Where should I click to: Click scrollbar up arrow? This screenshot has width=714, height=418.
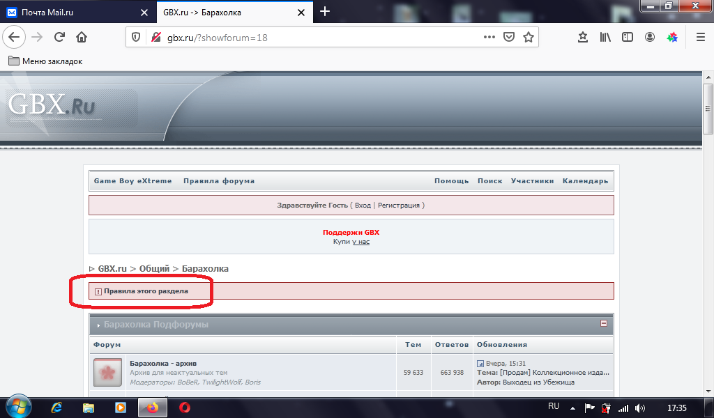[x=708, y=76]
